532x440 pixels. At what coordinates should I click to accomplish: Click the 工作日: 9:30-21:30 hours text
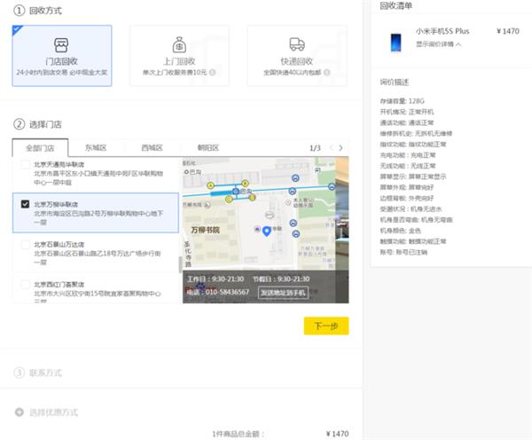(x=215, y=279)
